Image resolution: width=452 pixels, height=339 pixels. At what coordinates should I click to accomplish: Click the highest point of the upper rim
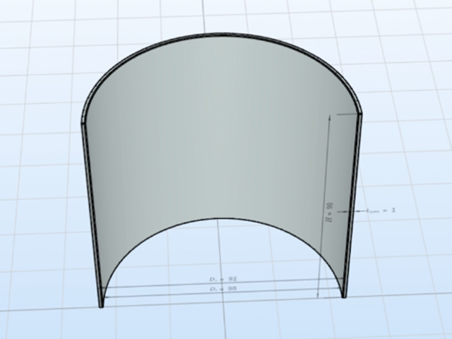[x=223, y=34]
